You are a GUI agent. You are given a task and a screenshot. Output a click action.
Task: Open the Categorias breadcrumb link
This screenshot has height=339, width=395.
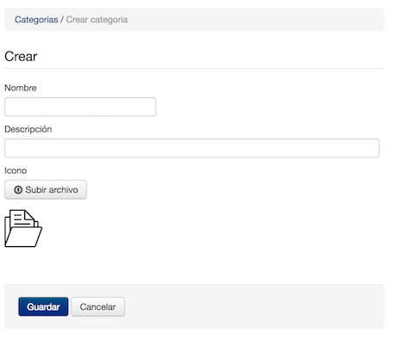tap(36, 20)
